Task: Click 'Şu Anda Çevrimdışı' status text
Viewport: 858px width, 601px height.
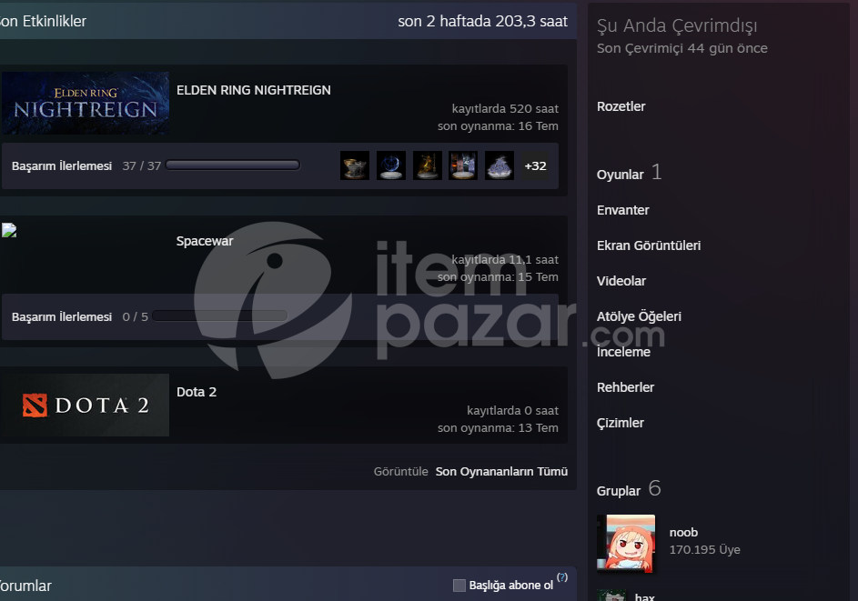Action: coord(677,25)
